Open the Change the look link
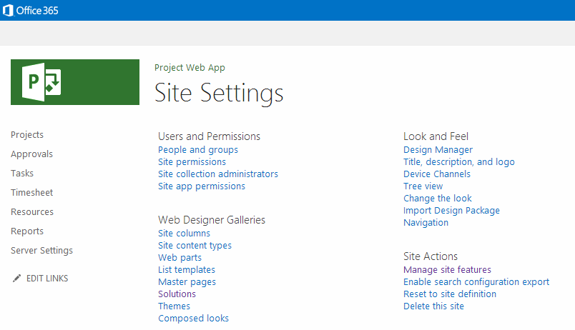Image resolution: width=575 pixels, height=330 pixels. click(438, 198)
